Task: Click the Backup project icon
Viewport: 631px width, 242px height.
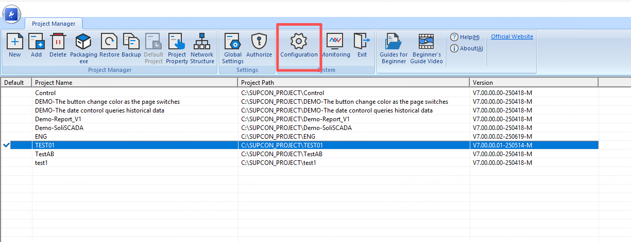Action: (131, 42)
